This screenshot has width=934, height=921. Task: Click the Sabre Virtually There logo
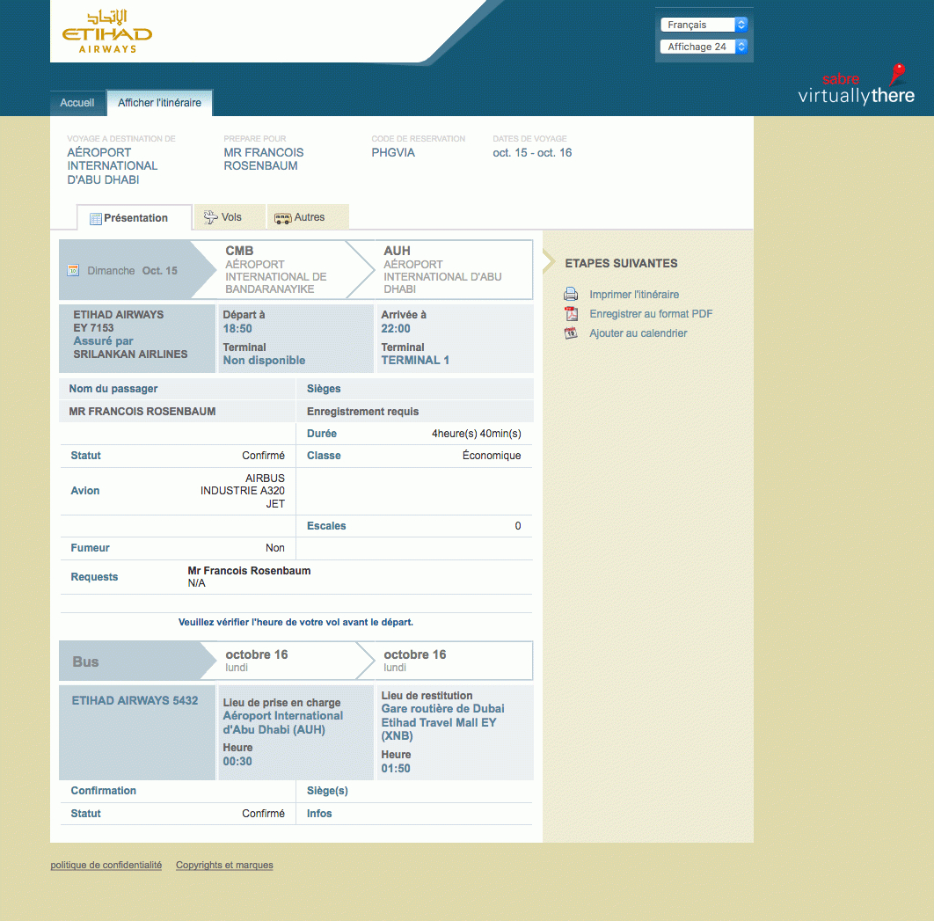856,86
